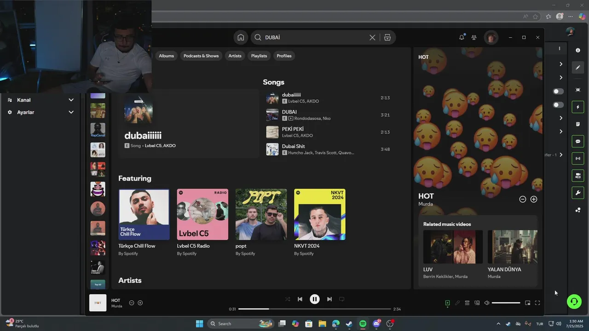589x331 pixels.
Task: Open the HOT song title in player bar
Action: (x=115, y=300)
